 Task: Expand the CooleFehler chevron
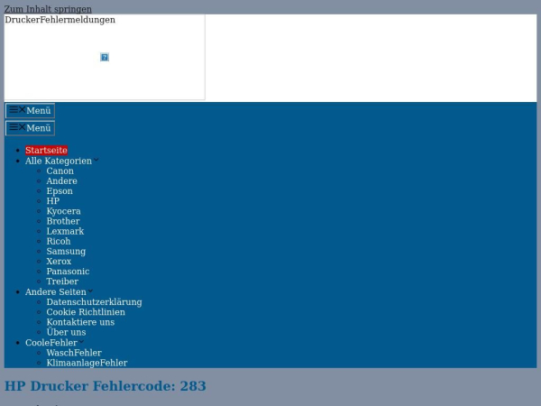tap(81, 341)
